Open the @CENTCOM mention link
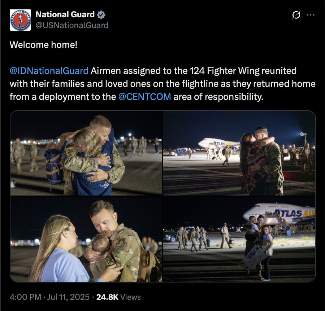 [145, 97]
